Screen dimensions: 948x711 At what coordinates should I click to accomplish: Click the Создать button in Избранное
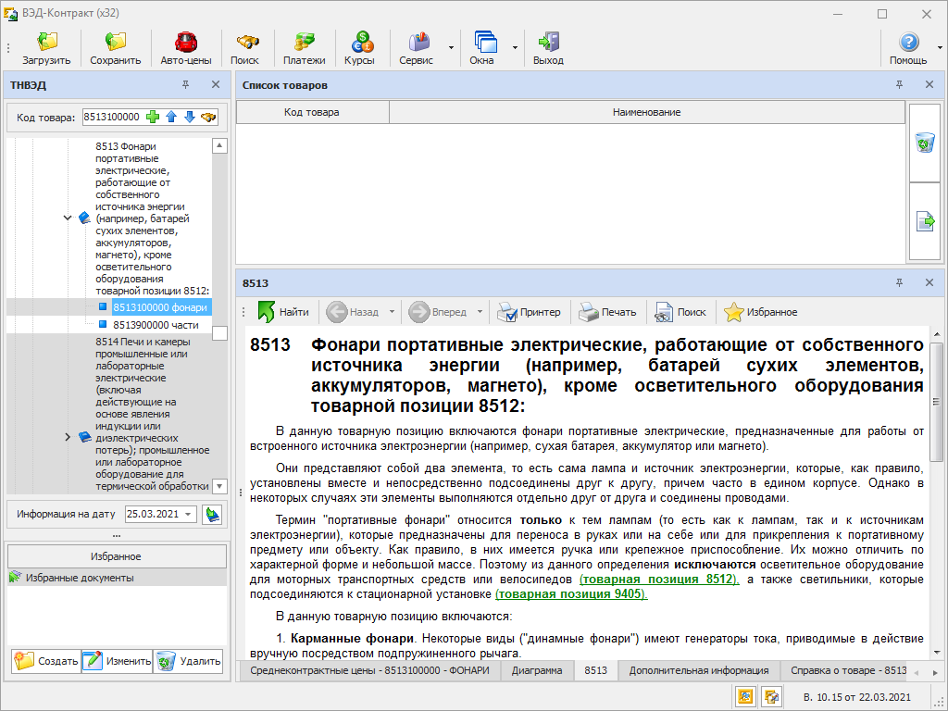[46, 661]
